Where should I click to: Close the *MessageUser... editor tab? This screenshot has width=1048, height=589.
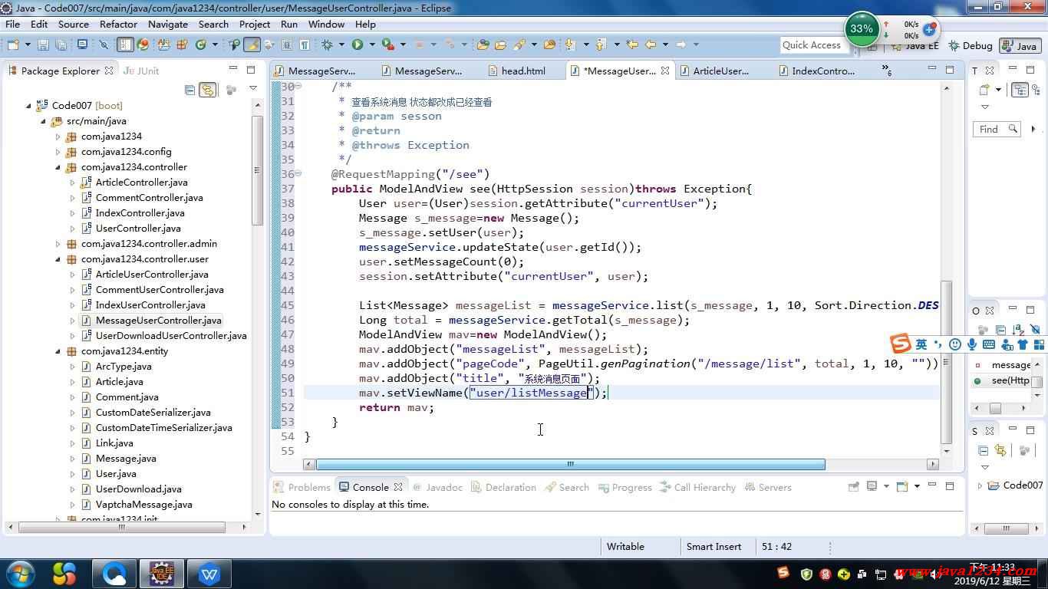click(x=665, y=71)
